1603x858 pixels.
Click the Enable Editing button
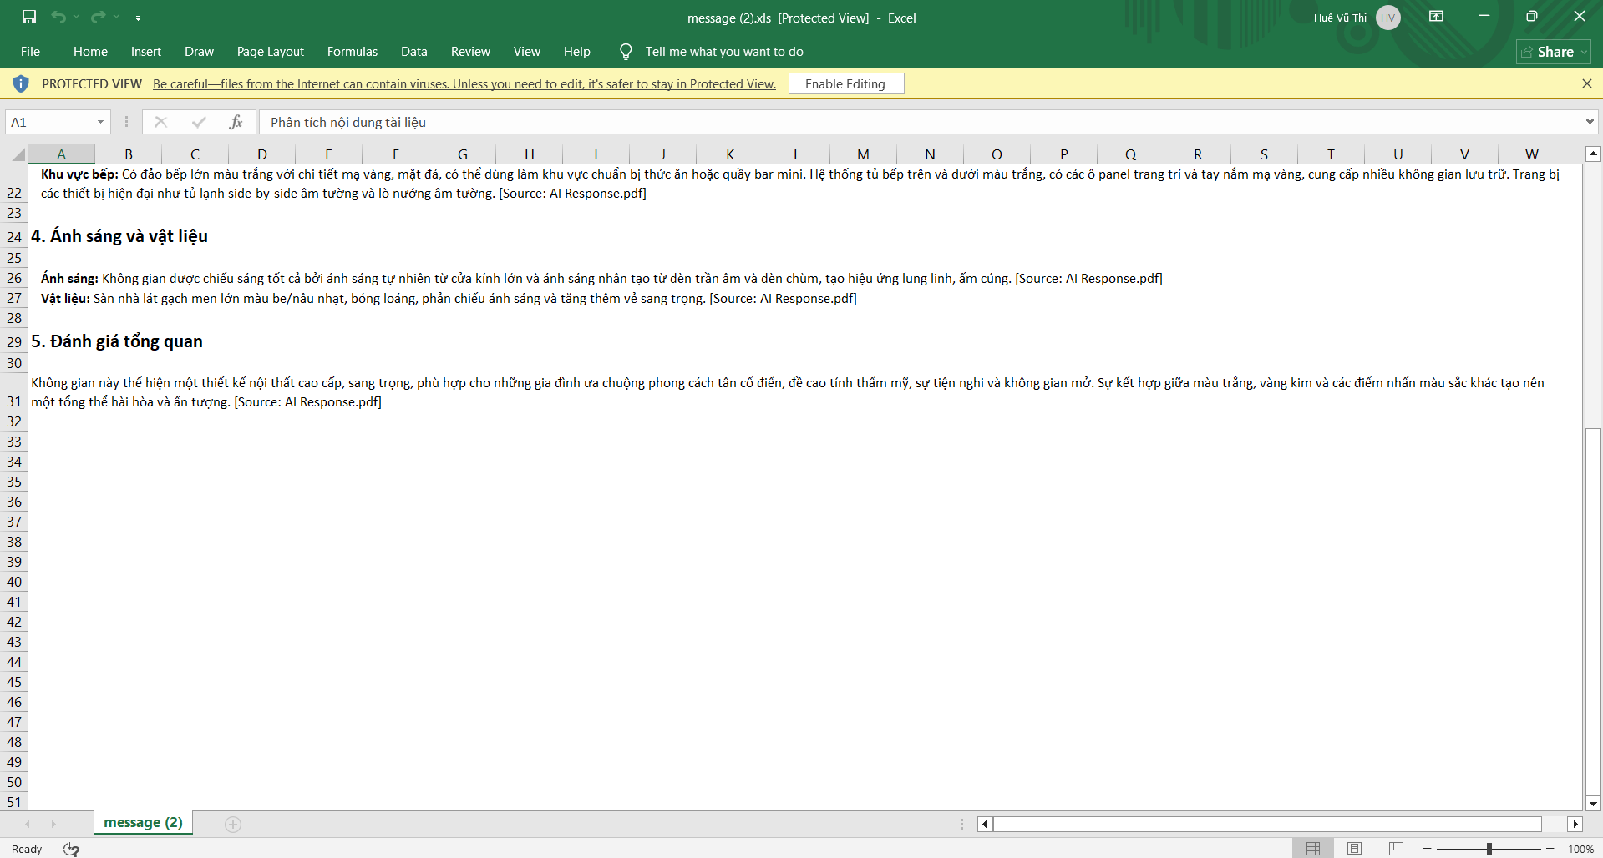point(845,84)
